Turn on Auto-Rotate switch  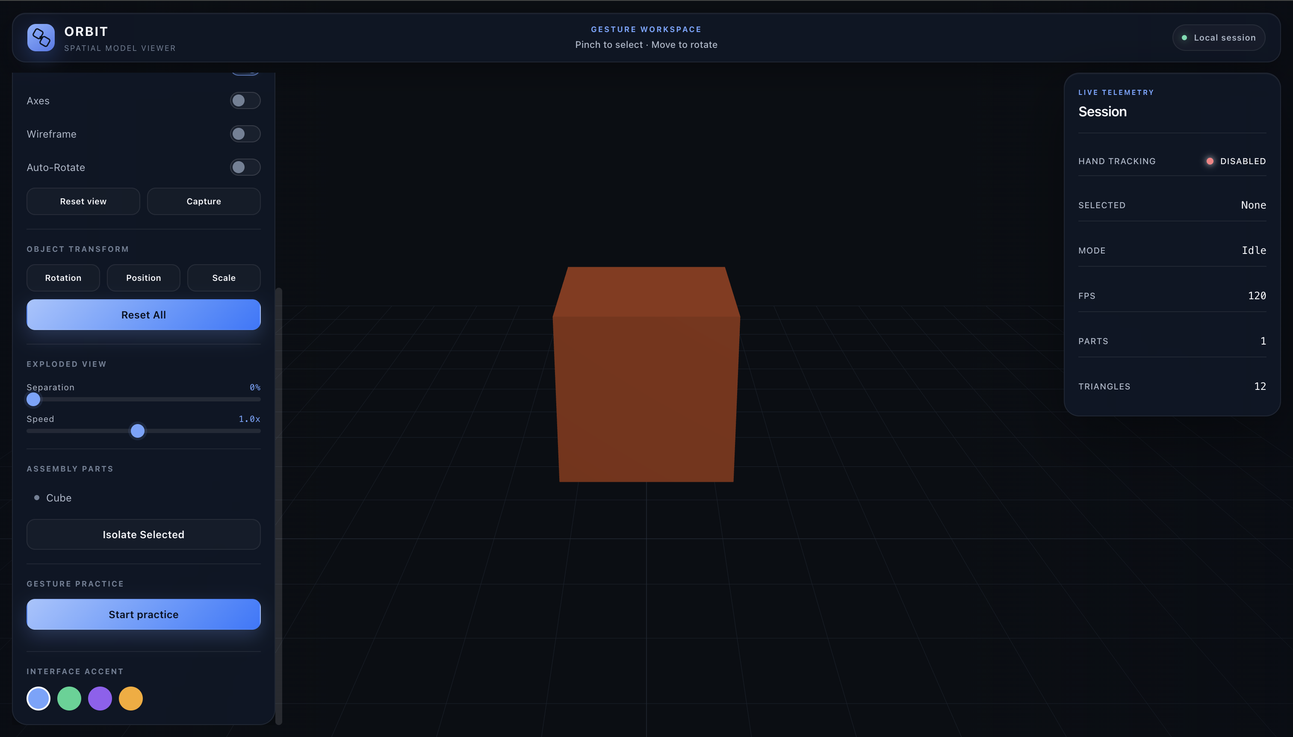coord(245,168)
